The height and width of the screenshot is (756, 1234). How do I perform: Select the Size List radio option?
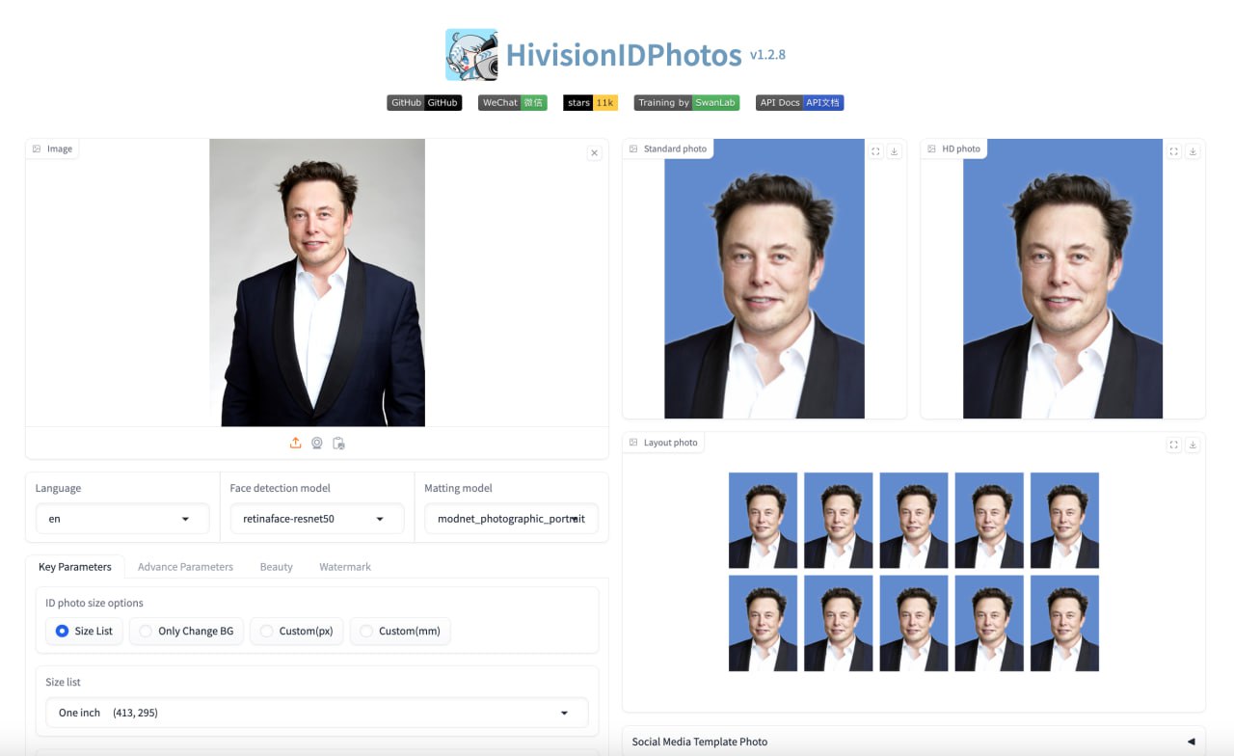point(84,631)
